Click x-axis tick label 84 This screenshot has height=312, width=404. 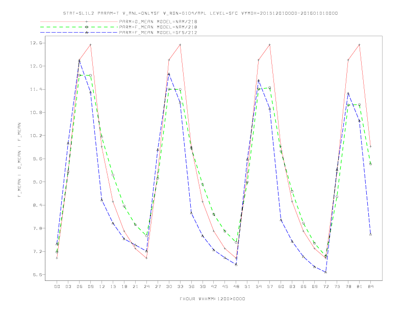[x=370, y=287]
